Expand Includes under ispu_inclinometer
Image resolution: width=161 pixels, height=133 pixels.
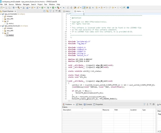pyautogui.click(x=3, y=16)
